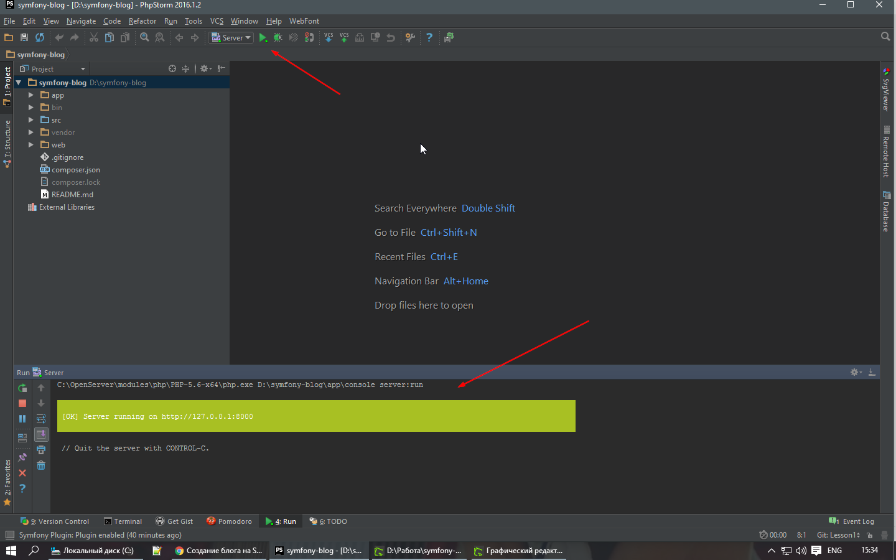Switch to the Version Control tab
896x560 pixels.
point(55,521)
